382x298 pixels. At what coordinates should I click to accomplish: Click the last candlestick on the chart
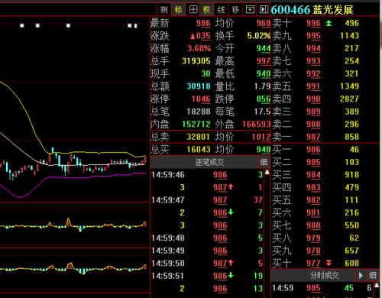(x=145, y=160)
